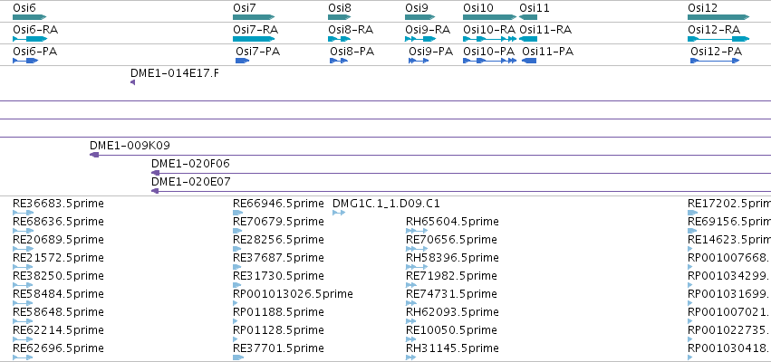The image size is (771, 362).
Task: Select the RE37701.5prime label
Action: 279,348
